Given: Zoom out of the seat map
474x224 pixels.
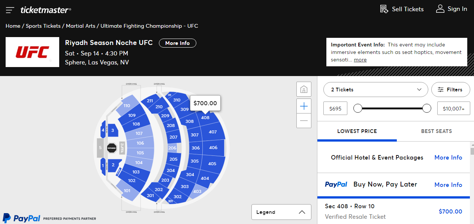Looking at the screenshot, I should [304, 121].
